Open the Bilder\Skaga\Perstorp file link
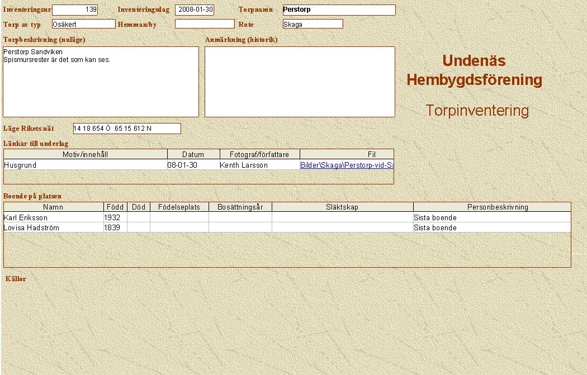 347,165
